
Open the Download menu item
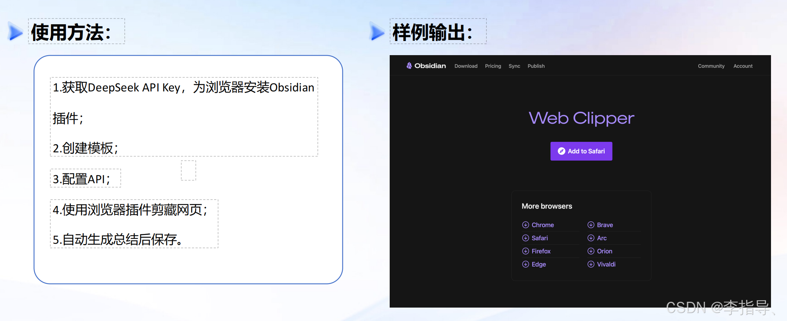(466, 66)
